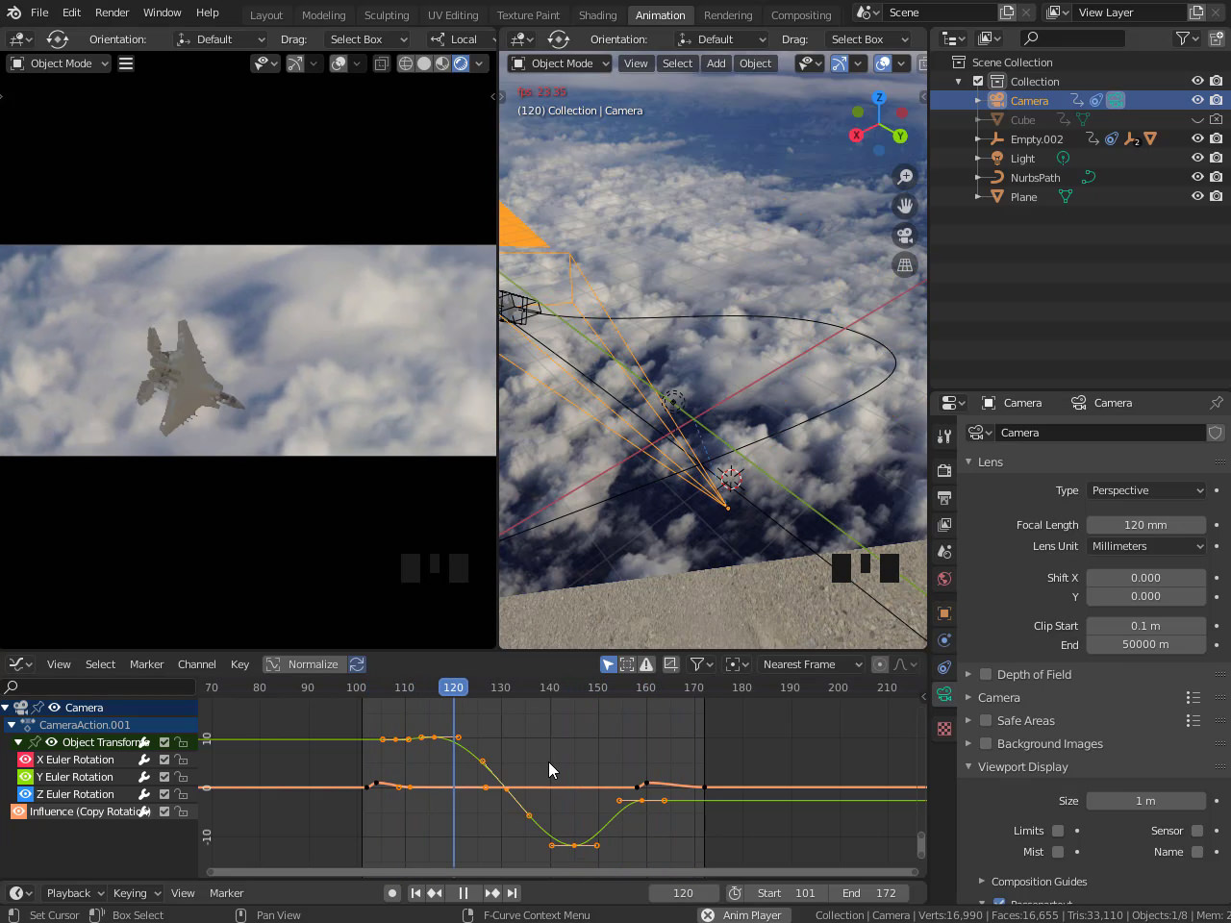Viewport: 1231px width, 923px height.
Task: Enable the Limits checkbox in Viewport Display
Action: click(1058, 831)
